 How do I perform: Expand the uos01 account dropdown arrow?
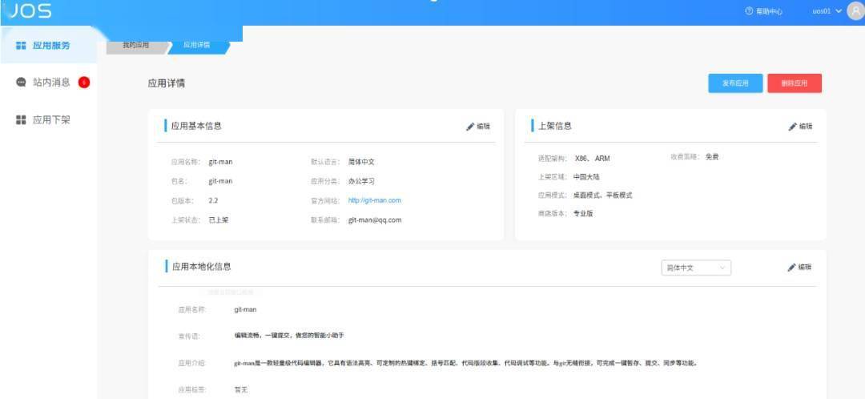pyautogui.click(x=839, y=11)
